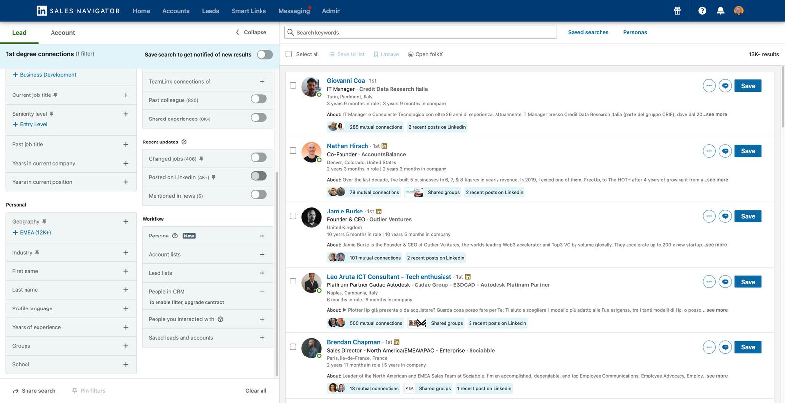The height and width of the screenshot is (403, 785).
Task: Click the Open folkX extension icon
Action: 410,54
